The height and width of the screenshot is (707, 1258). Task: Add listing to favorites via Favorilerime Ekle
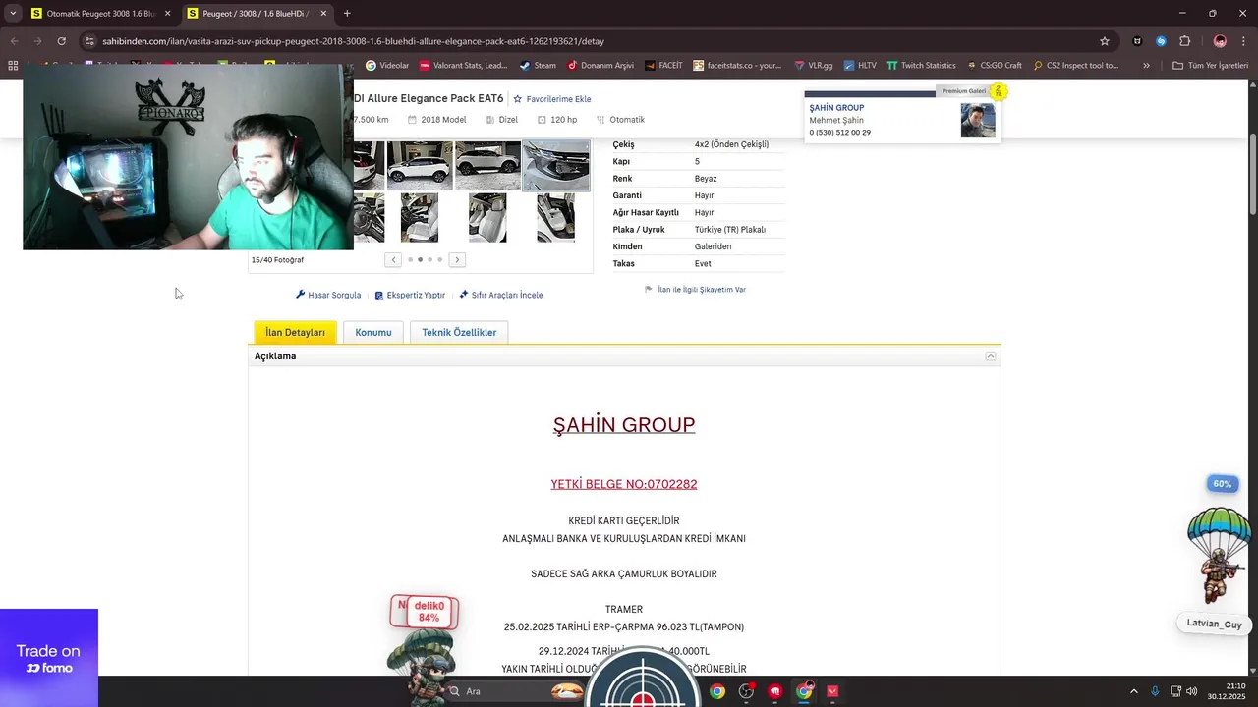551,99
